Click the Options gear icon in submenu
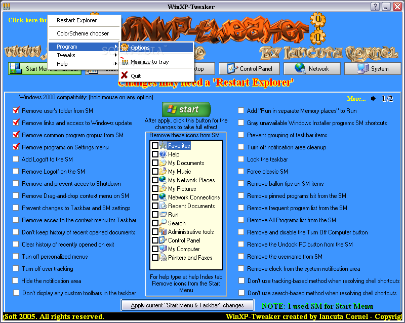Viewport: 405px width, 323px height. coord(125,47)
